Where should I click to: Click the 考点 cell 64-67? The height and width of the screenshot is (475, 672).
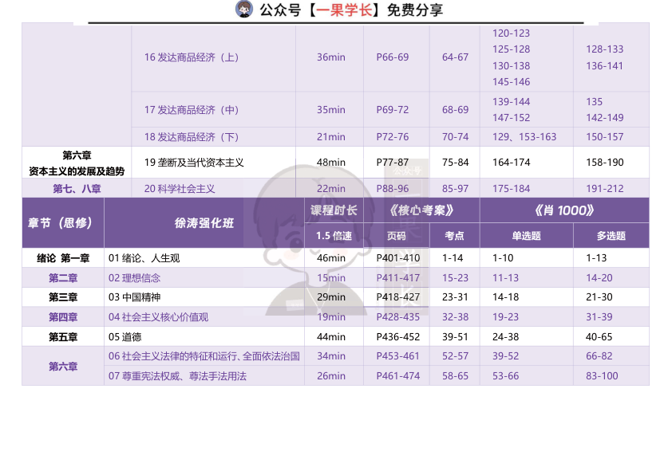click(455, 57)
